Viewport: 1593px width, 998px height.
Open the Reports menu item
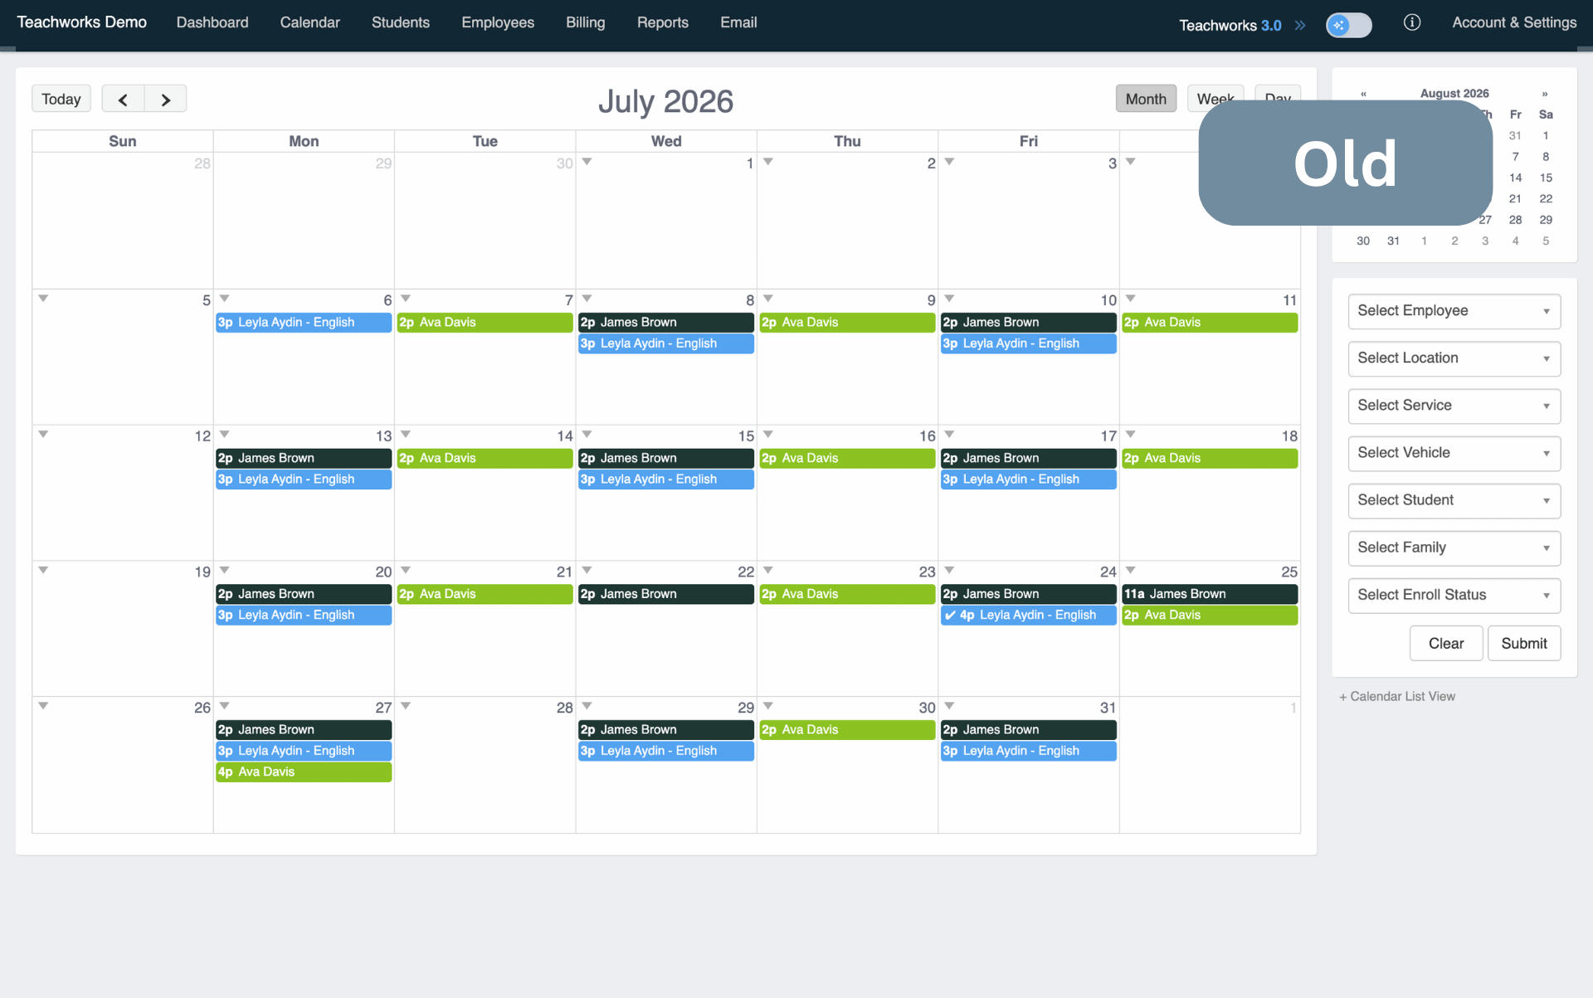point(663,22)
